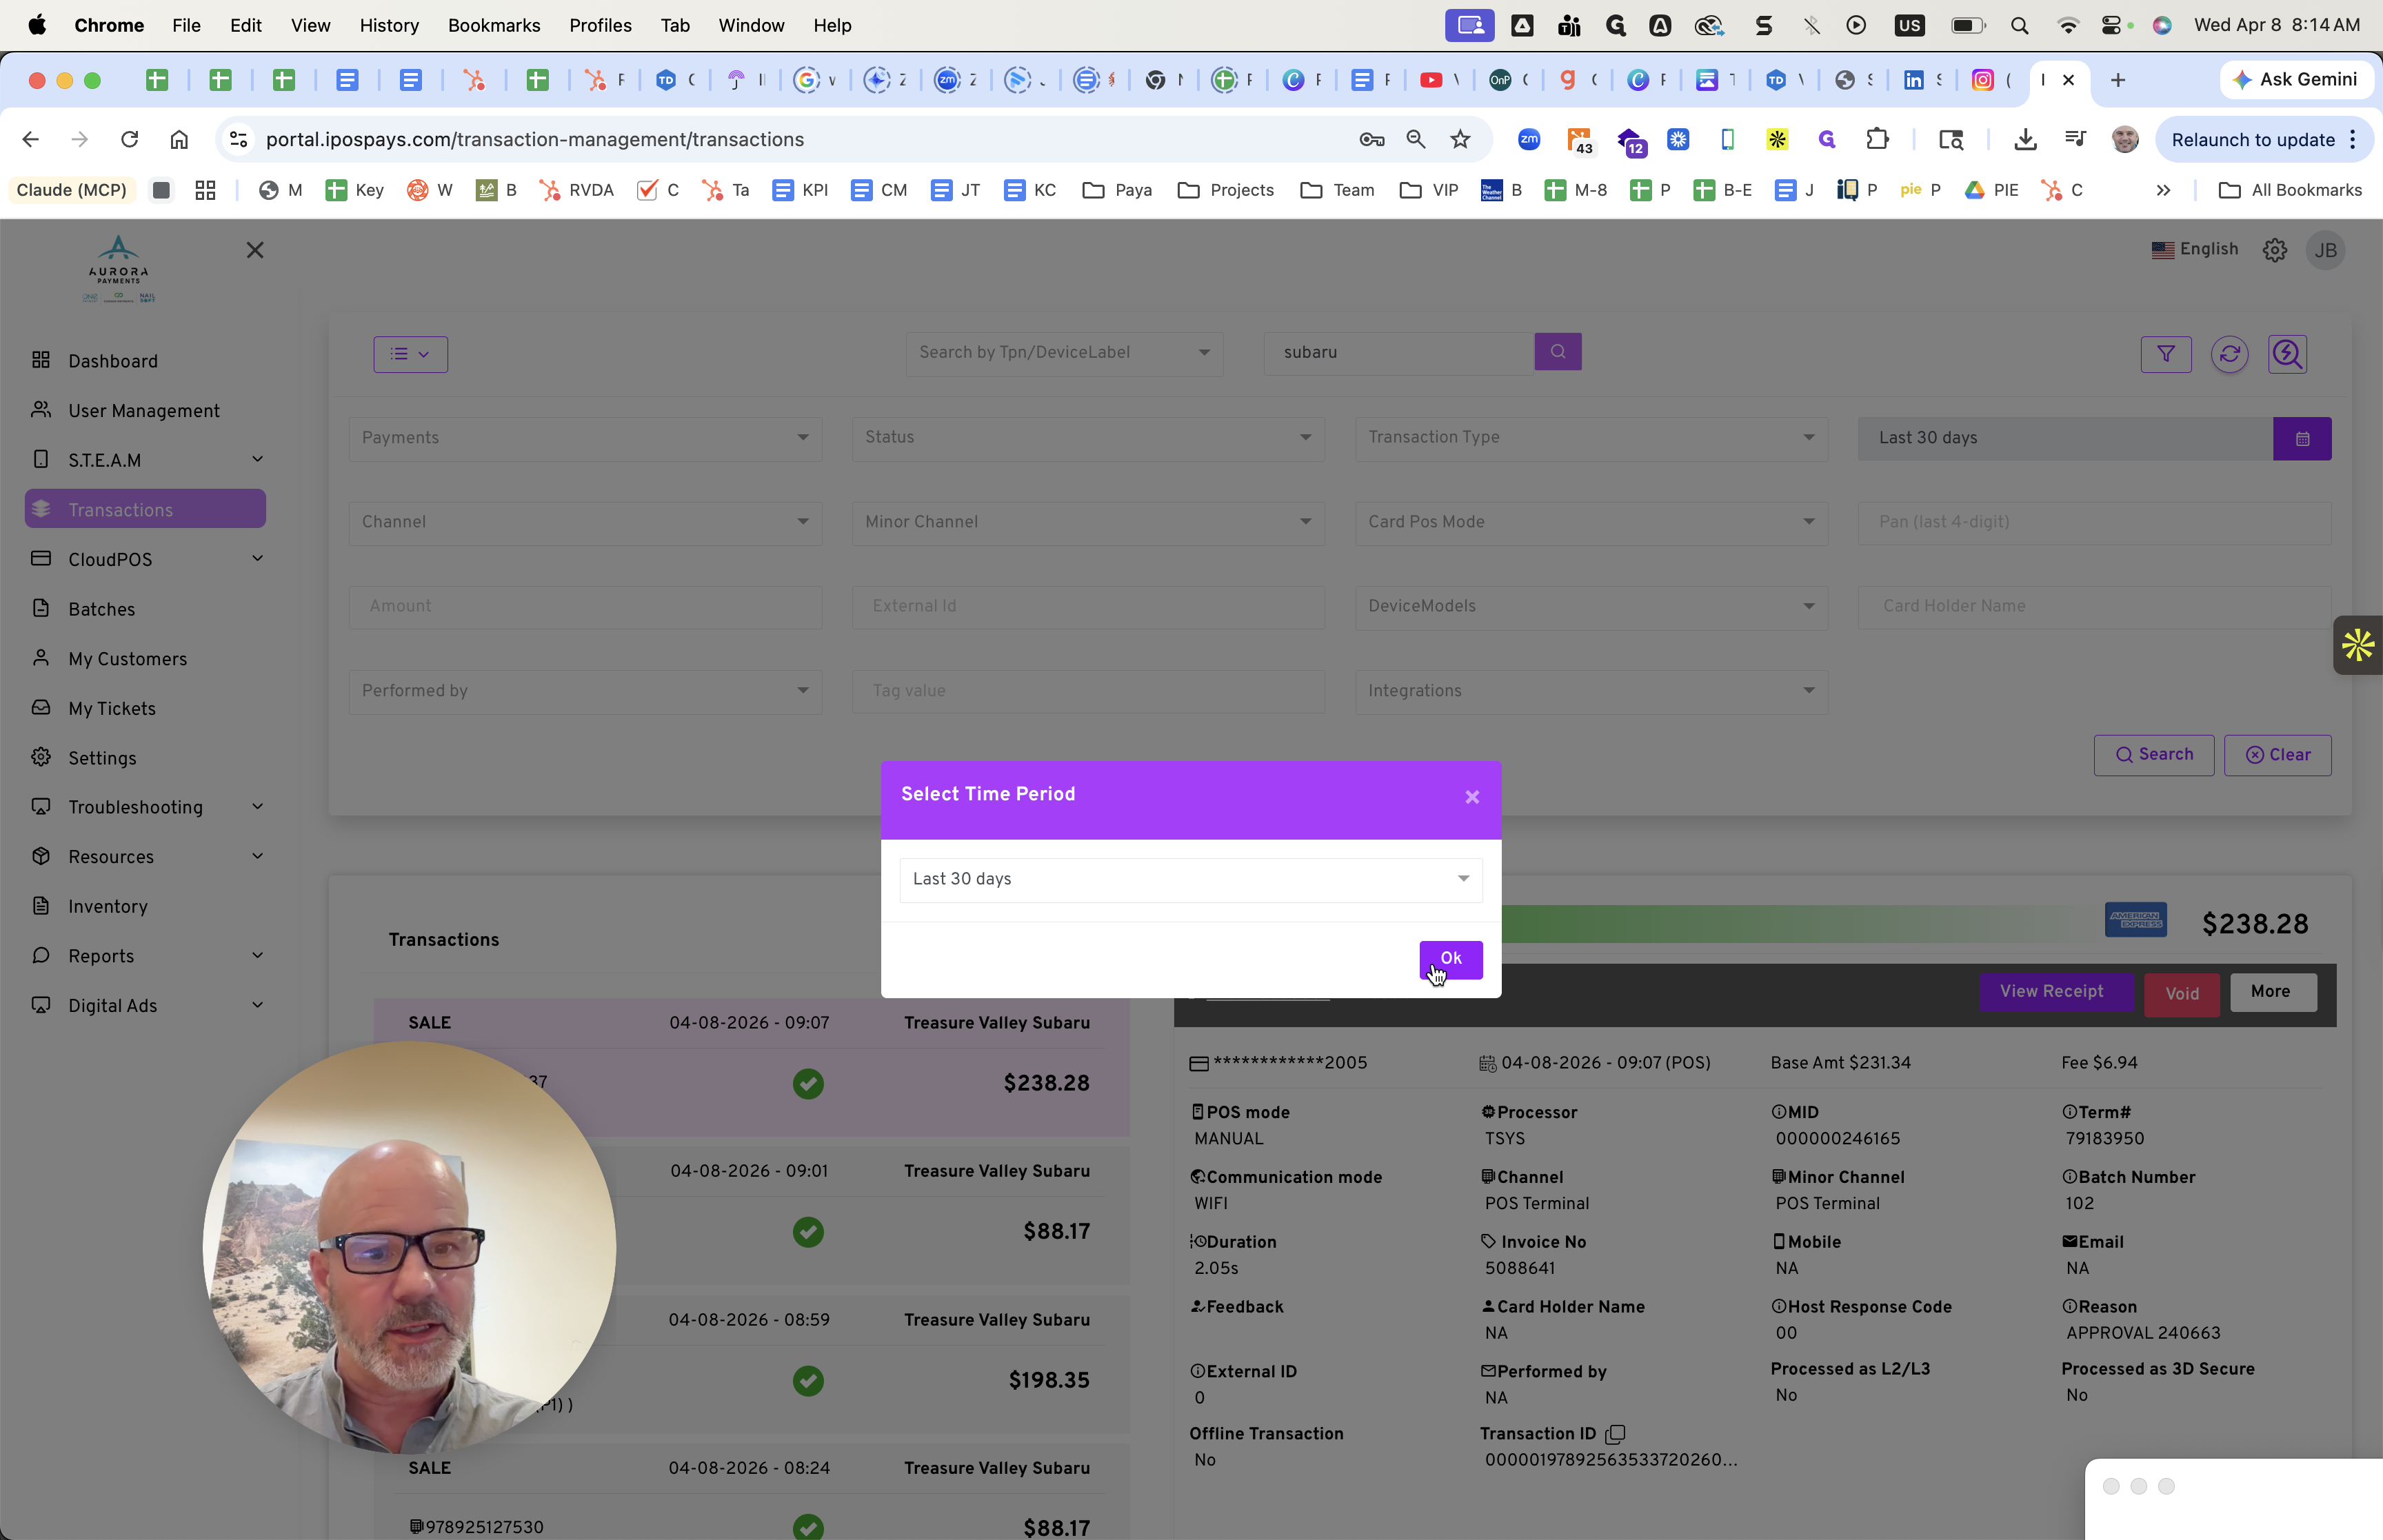Click the purple search magnifier icon
The image size is (2383, 1540).
click(1557, 352)
